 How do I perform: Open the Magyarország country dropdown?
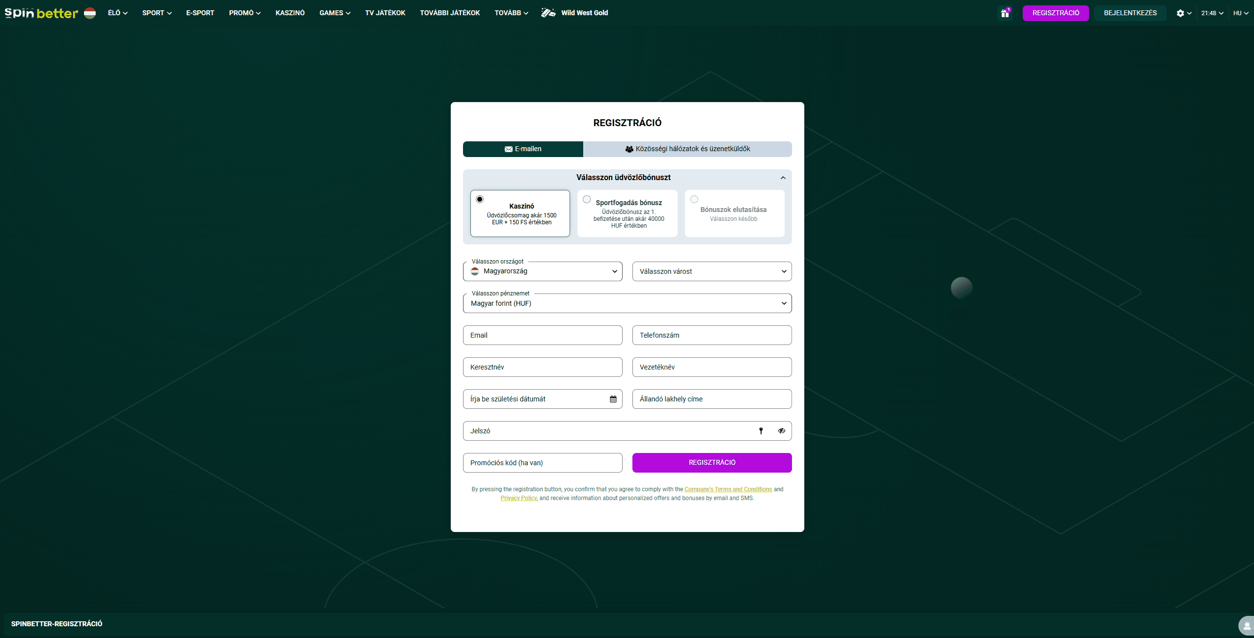point(543,271)
